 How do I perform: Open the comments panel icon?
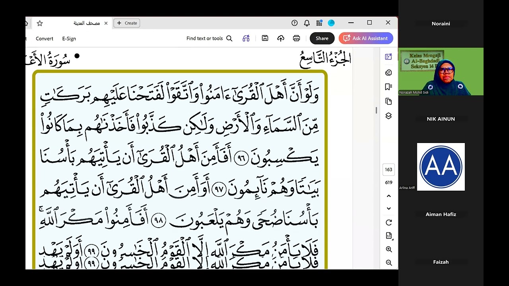pyautogui.click(x=389, y=73)
